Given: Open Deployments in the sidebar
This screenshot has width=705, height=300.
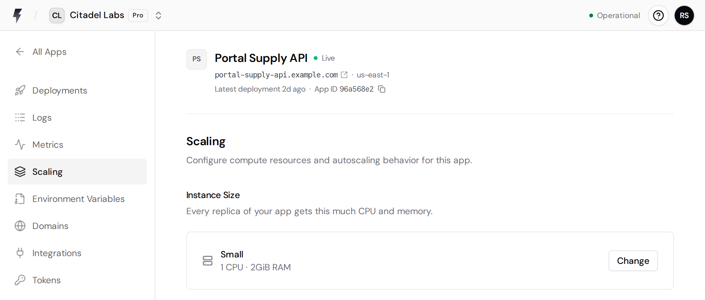Looking at the screenshot, I should click(x=77, y=90).
